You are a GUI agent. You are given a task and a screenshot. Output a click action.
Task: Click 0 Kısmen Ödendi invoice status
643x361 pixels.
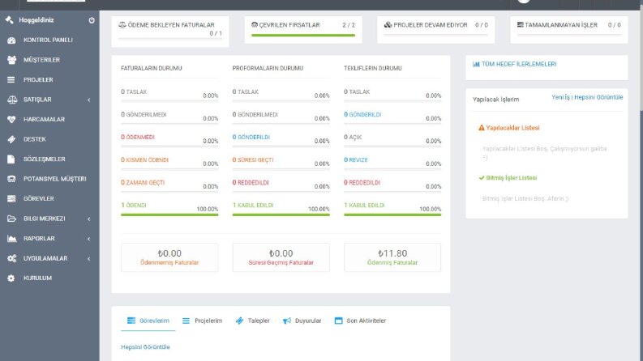click(x=145, y=160)
